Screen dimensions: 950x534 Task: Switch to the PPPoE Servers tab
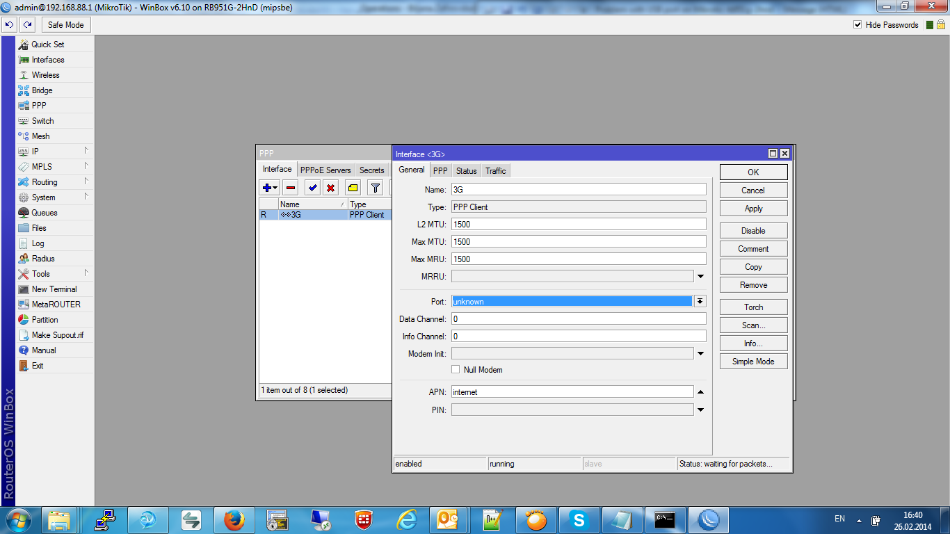tap(325, 170)
